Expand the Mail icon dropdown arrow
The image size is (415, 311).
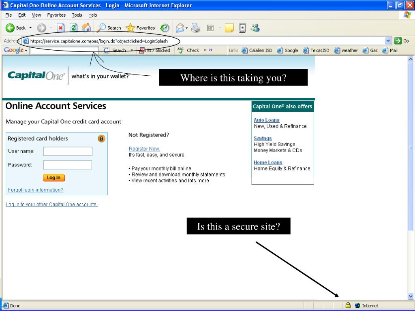[x=186, y=28]
